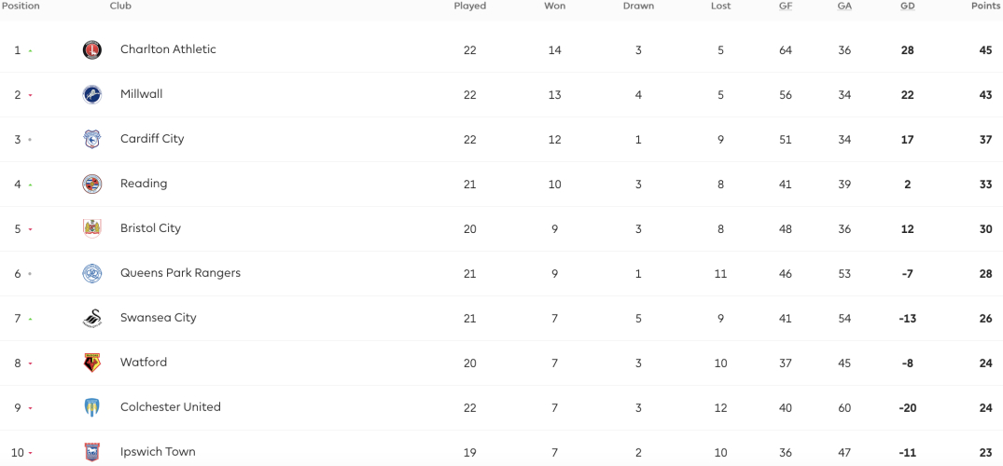
Task: Open the Charlton Athletic club link
Action: (x=168, y=49)
